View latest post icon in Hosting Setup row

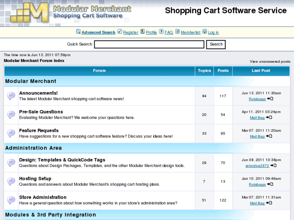[270, 184]
